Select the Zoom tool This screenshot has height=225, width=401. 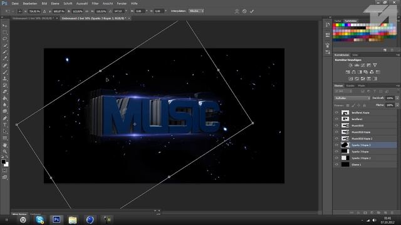pyautogui.click(x=5, y=151)
